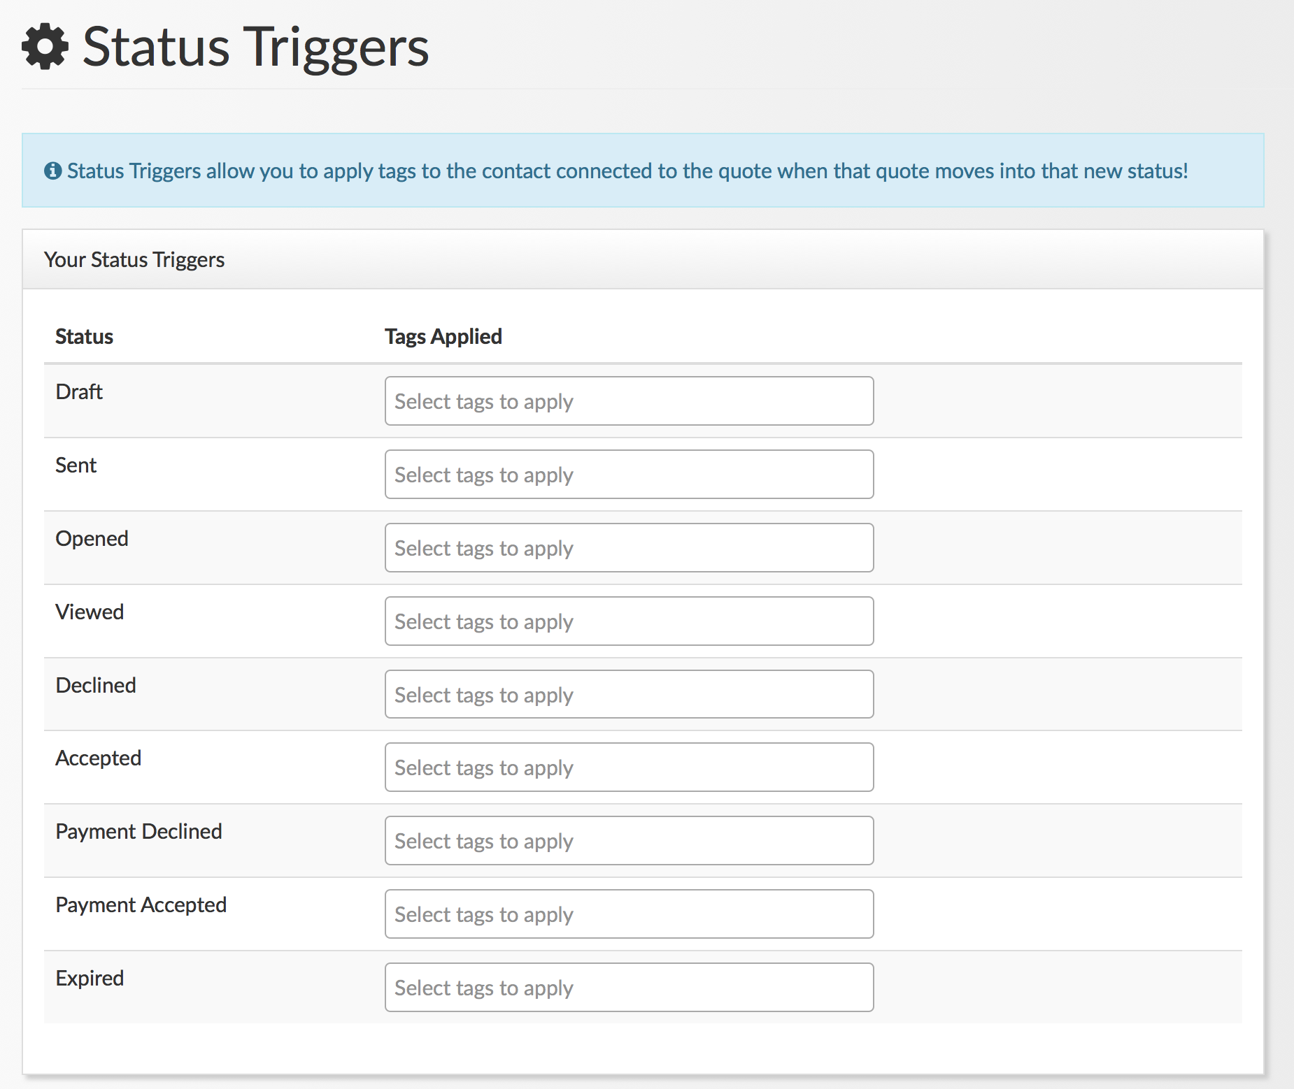Image resolution: width=1294 pixels, height=1089 pixels.
Task: Click the blue info banner text
Action: tap(627, 171)
